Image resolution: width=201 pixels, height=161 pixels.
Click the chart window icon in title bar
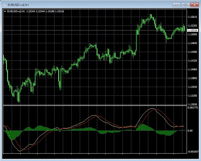(x=5, y=5)
